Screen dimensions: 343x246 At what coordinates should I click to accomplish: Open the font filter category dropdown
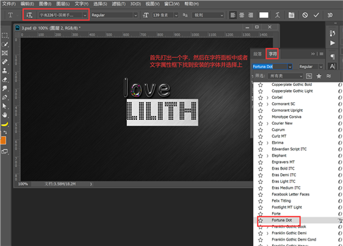286,76
